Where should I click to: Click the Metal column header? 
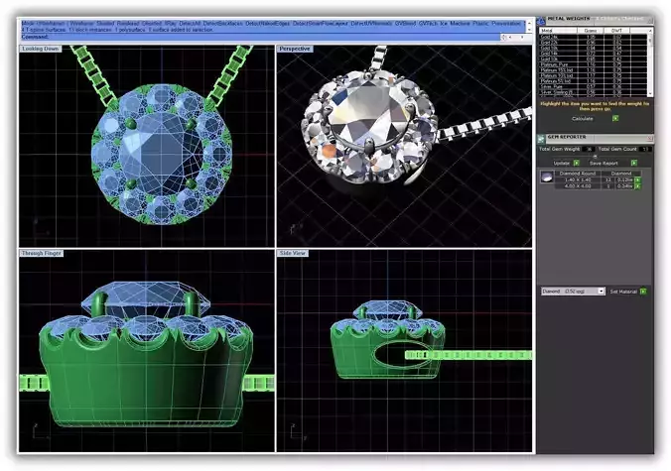pyautogui.click(x=558, y=31)
